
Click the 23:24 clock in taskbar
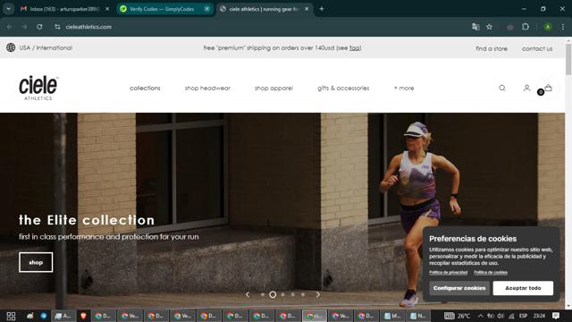pos(539,316)
